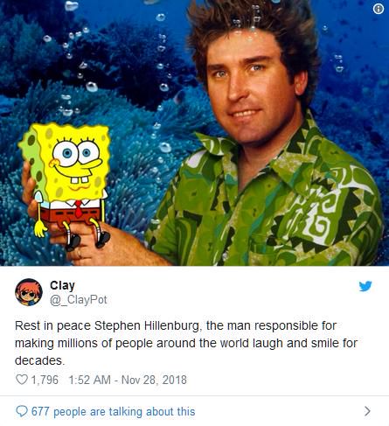Image resolution: width=389 pixels, height=426 pixels.
Task: Like the tweet with the heart icon
Action: (21, 380)
